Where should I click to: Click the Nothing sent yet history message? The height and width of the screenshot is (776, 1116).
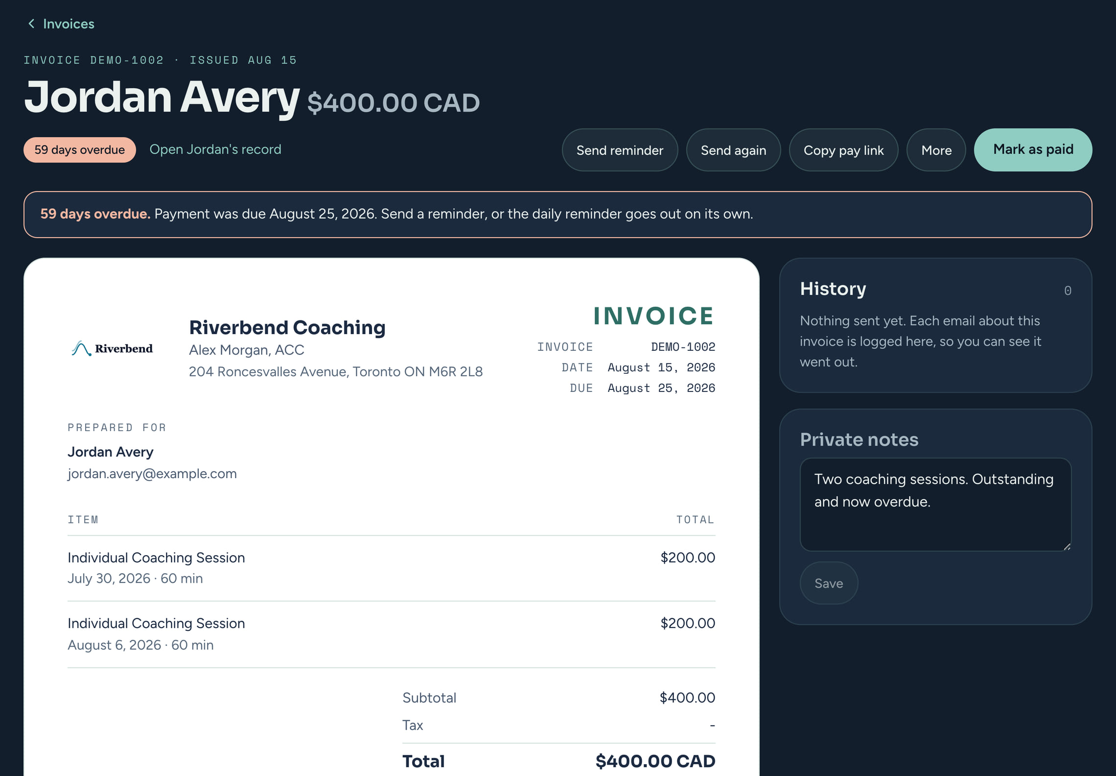point(920,341)
